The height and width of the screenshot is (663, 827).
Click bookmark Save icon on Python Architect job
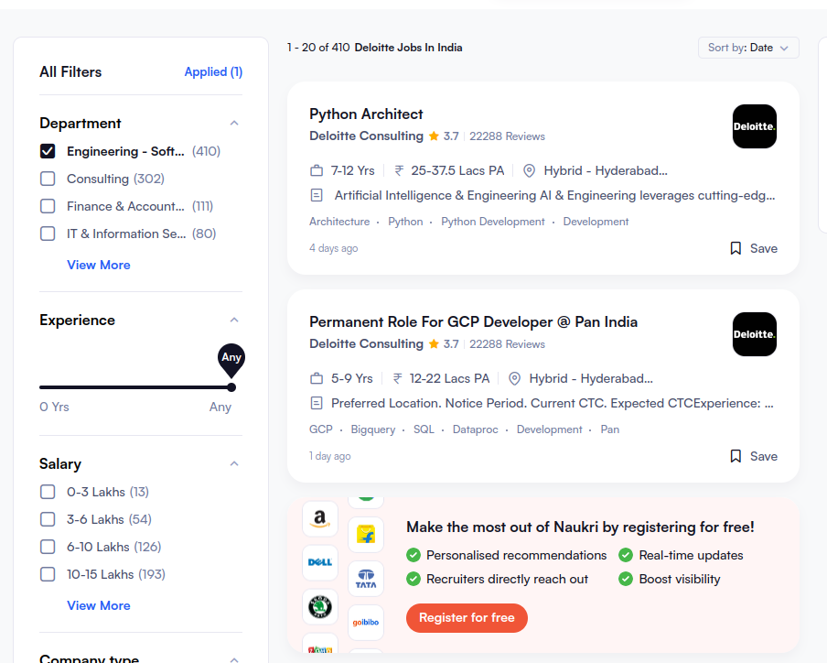tap(736, 248)
